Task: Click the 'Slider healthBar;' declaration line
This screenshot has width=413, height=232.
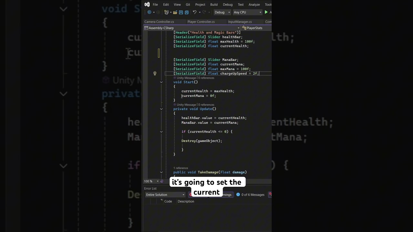Action: [x=208, y=37]
